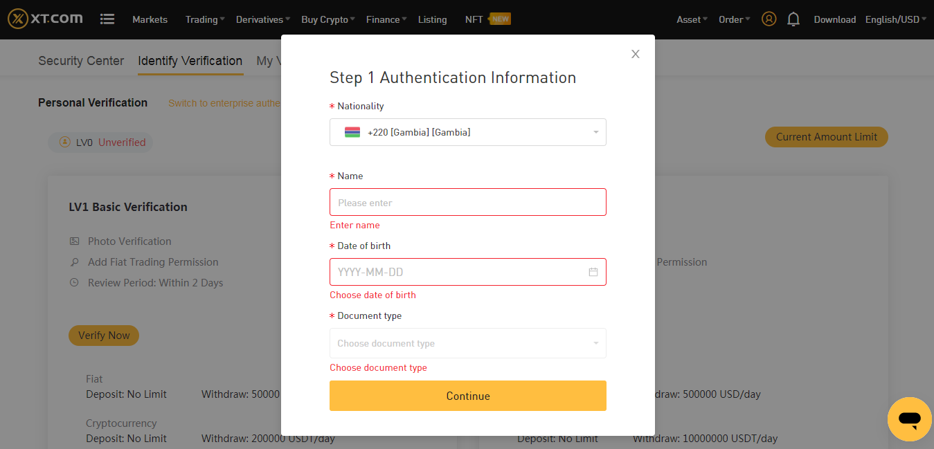Viewport: 934px width, 449px height.
Task: Open the hamburger menu icon
Action: 107,19
